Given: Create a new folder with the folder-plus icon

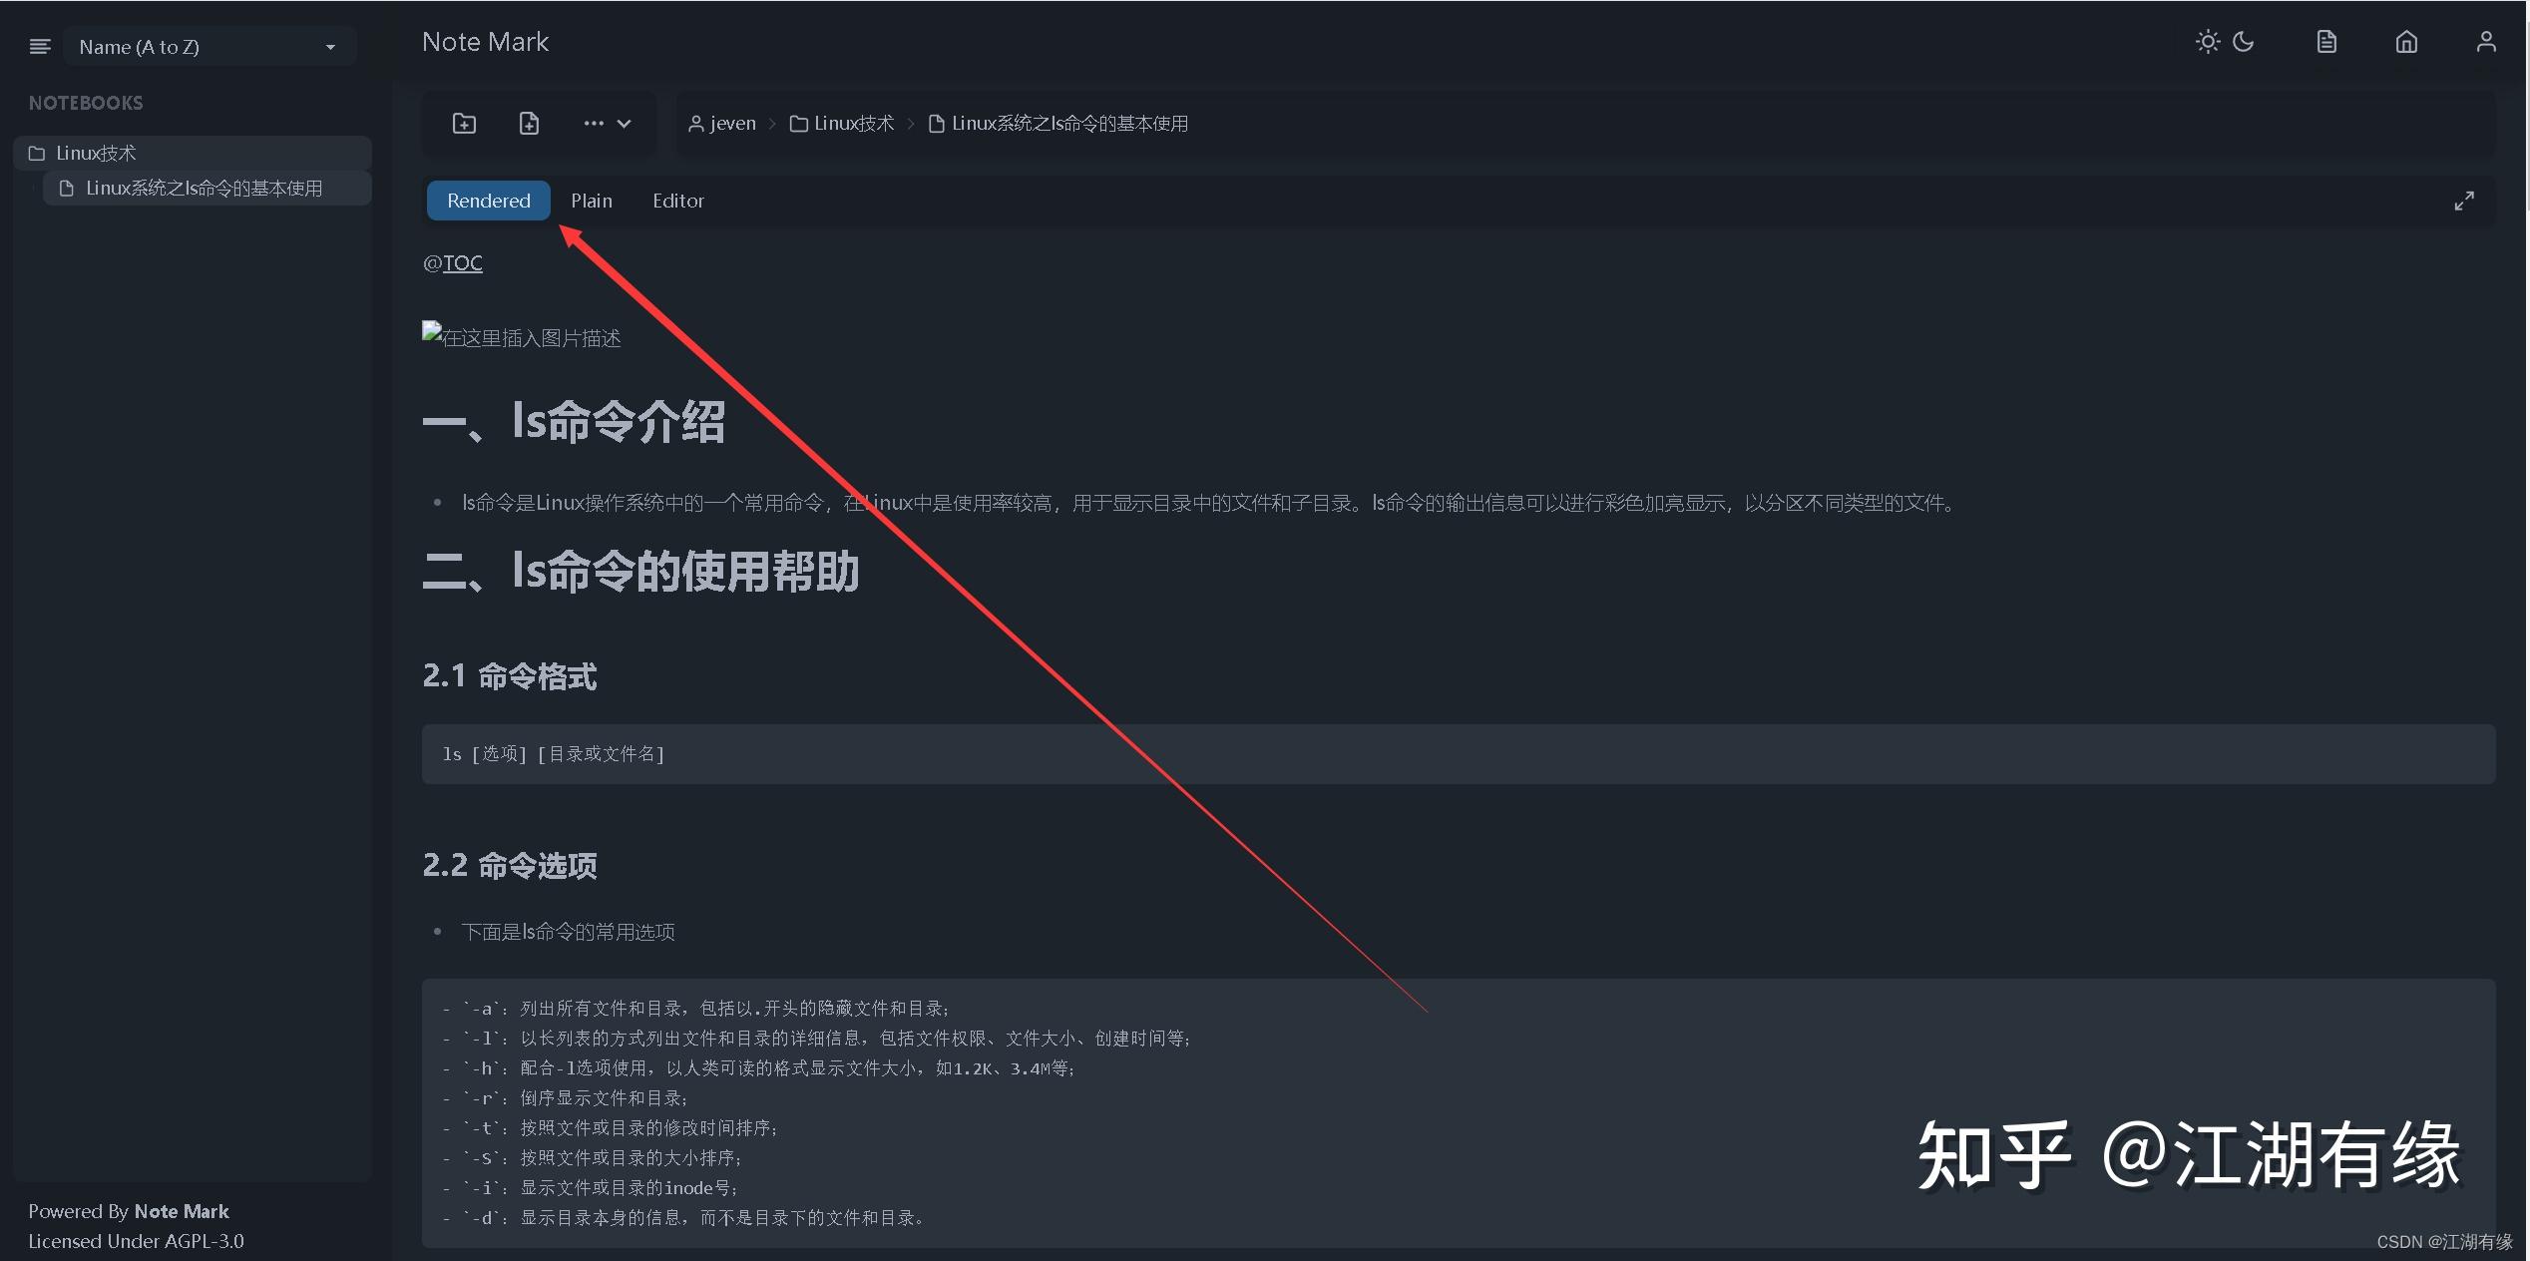Looking at the screenshot, I should click(463, 123).
